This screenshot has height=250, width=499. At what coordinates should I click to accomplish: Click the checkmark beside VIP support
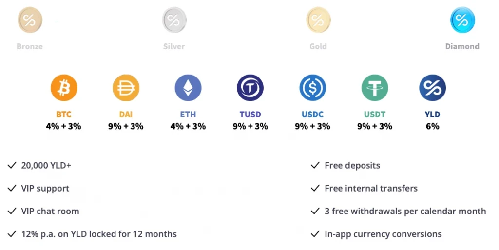click(x=12, y=189)
